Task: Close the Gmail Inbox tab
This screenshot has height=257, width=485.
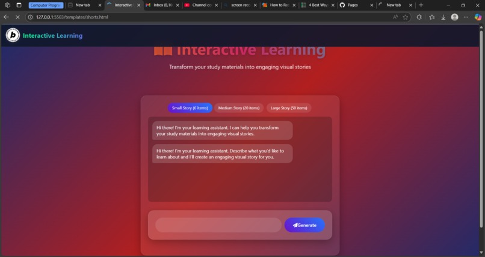Action: tap(178, 5)
